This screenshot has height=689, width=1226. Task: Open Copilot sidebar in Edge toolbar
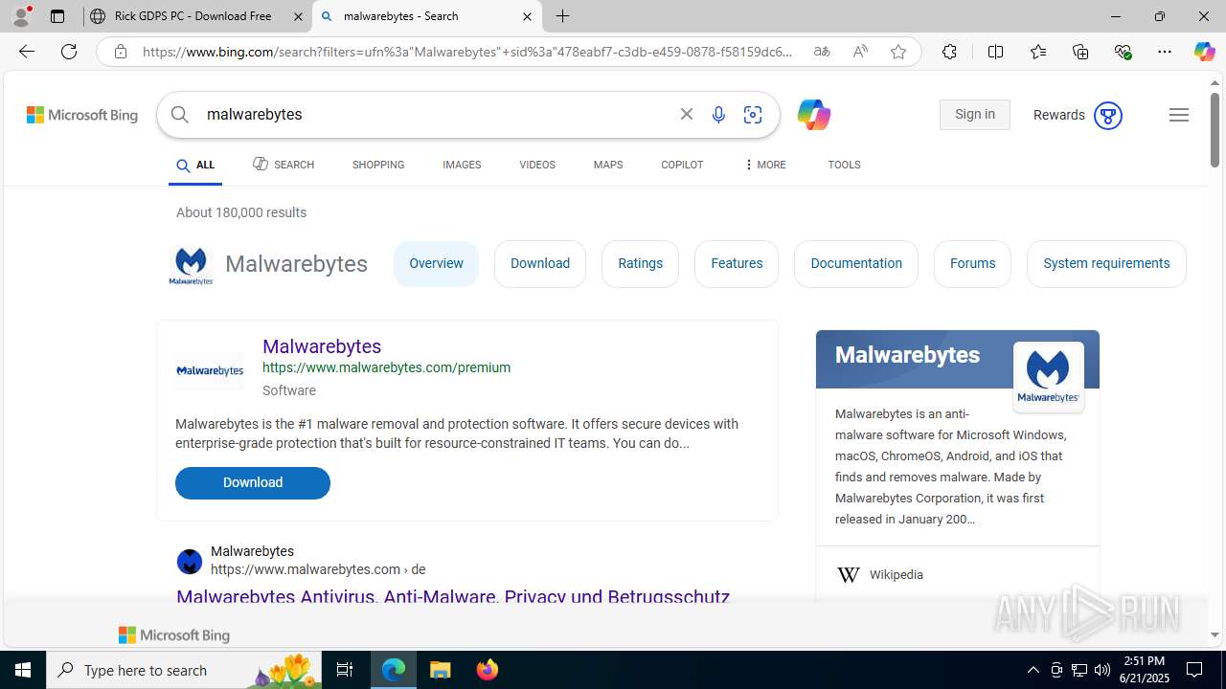point(1204,52)
